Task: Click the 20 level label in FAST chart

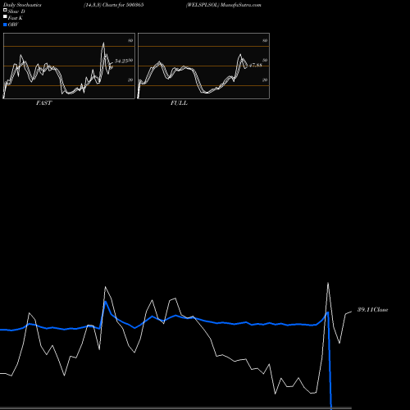Action: point(130,80)
